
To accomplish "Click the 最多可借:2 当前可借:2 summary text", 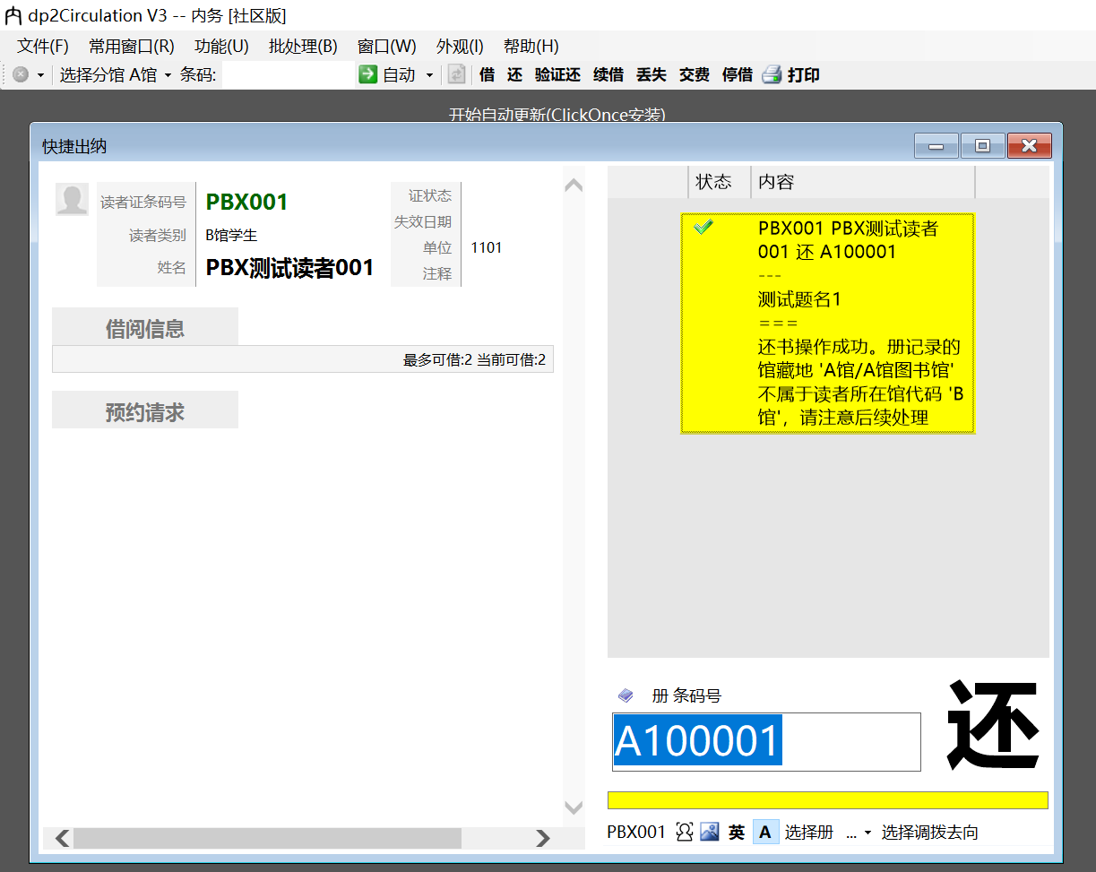I will click(474, 360).
